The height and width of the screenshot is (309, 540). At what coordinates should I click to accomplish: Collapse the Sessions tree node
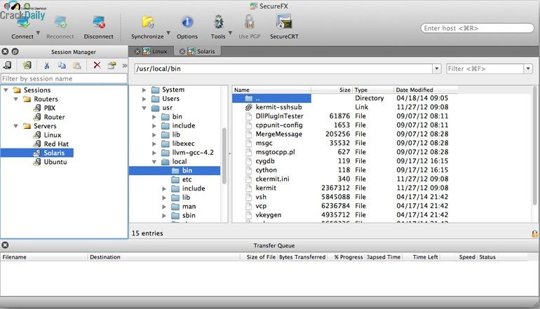pyautogui.click(x=6, y=90)
